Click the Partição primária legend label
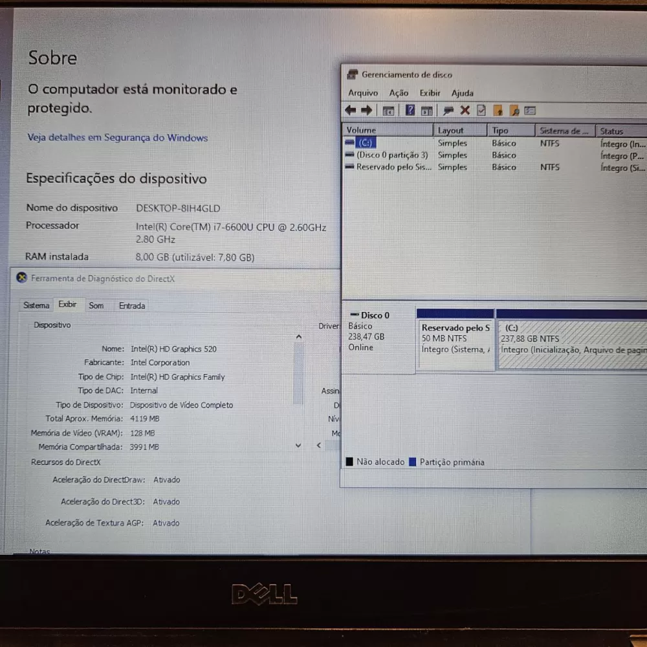The image size is (647, 647). pyautogui.click(x=452, y=462)
